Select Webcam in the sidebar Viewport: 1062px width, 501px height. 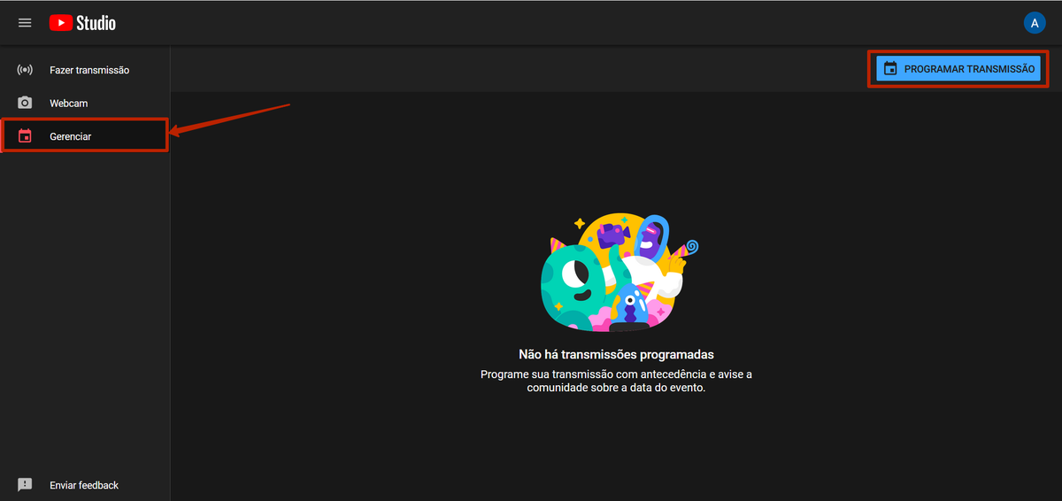(85, 104)
